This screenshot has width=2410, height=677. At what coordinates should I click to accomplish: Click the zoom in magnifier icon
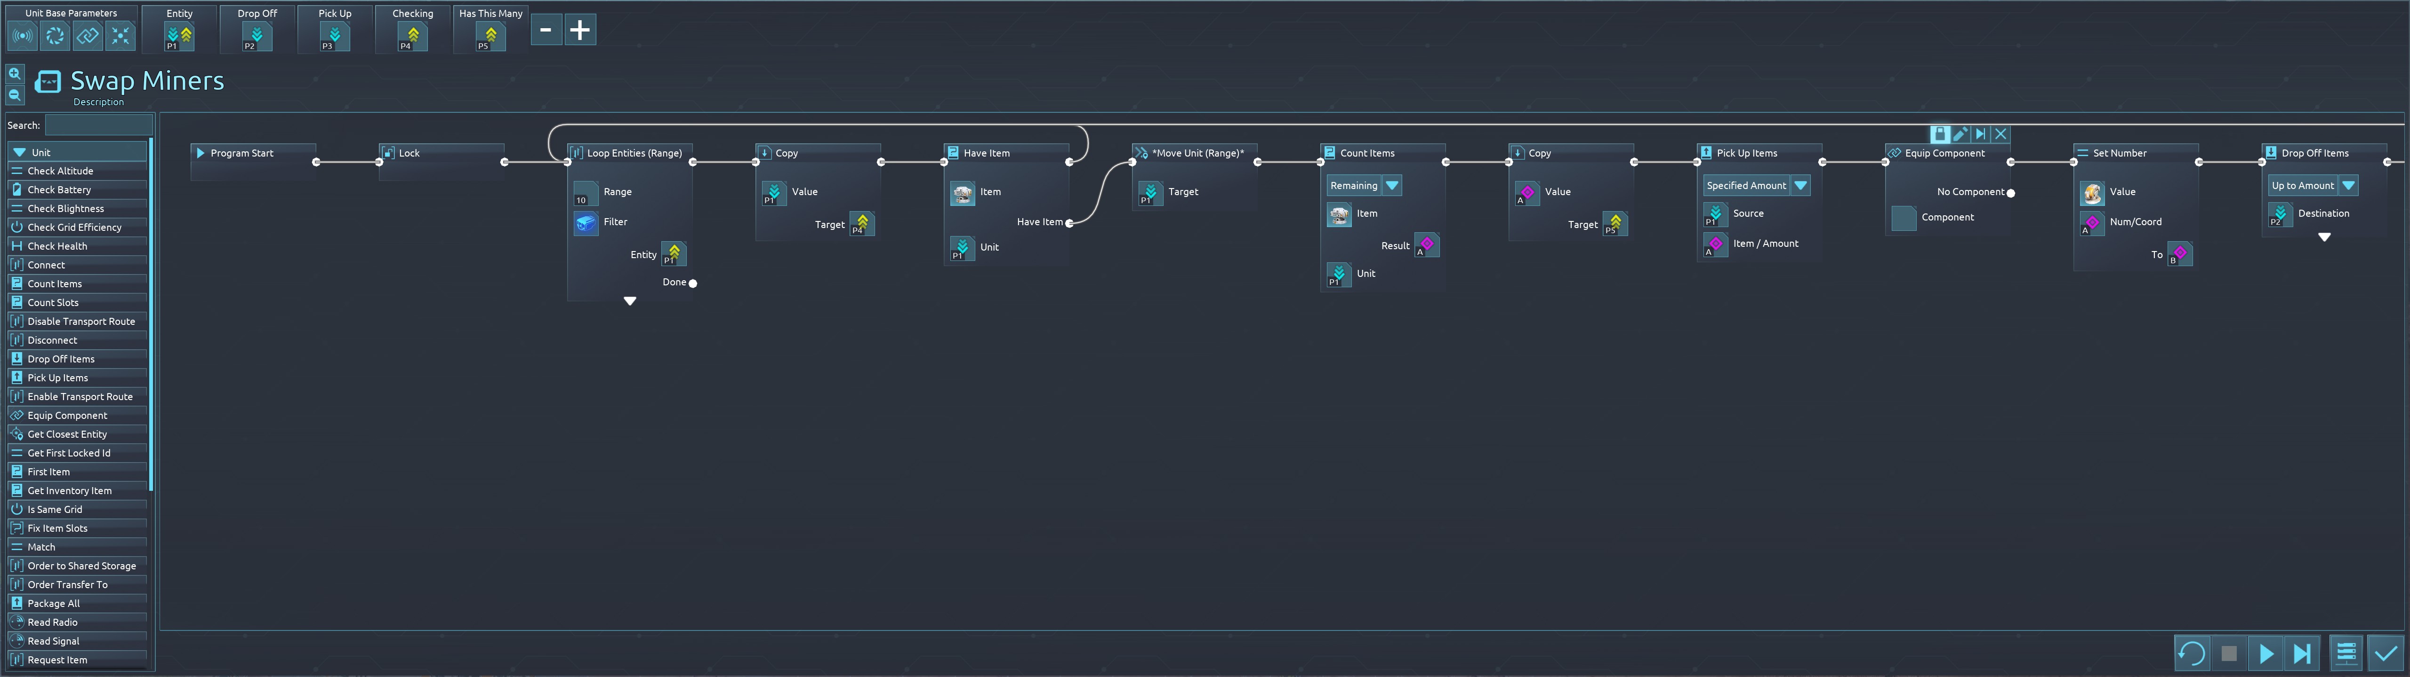(x=15, y=74)
